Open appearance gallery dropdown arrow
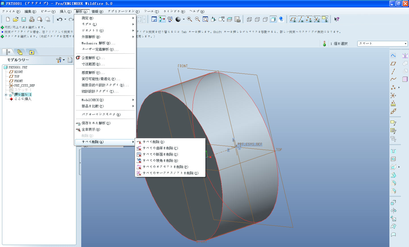 (184, 19)
